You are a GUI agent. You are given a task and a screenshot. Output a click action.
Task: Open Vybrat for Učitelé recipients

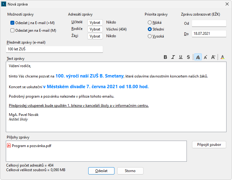pyautogui.click(x=95, y=22)
